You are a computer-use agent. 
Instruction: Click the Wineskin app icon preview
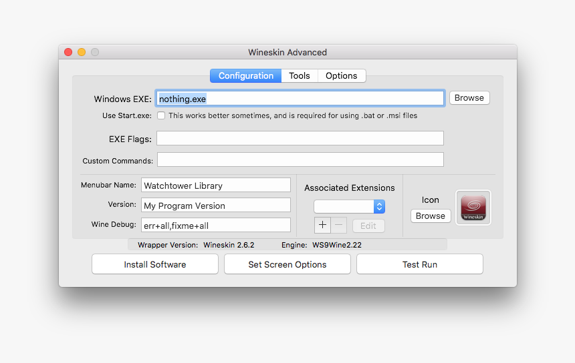pyautogui.click(x=473, y=208)
